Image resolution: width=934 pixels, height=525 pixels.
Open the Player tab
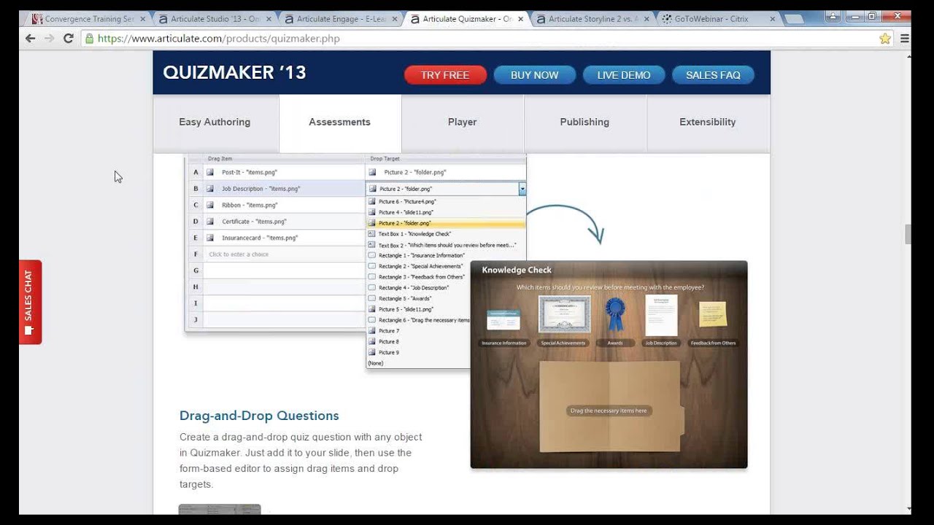(x=463, y=122)
